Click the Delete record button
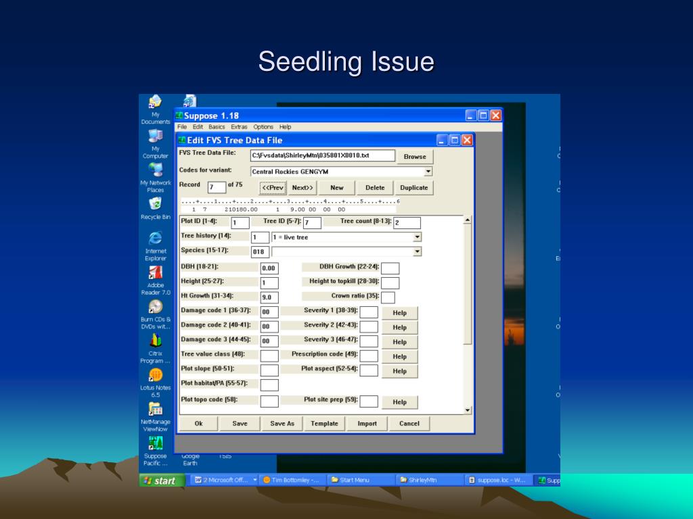This screenshot has width=693, height=519. (375, 188)
